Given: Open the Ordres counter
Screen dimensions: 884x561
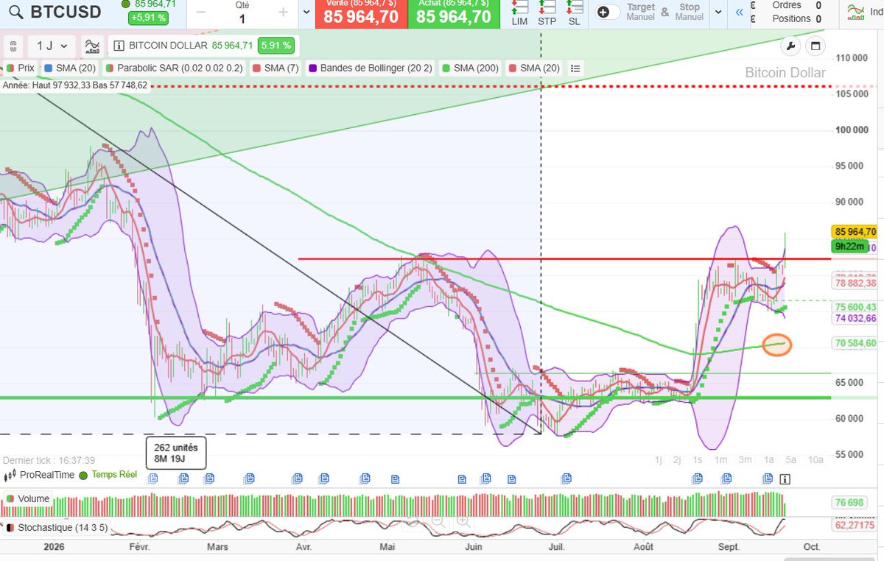Looking at the screenshot, I should tap(796, 5).
